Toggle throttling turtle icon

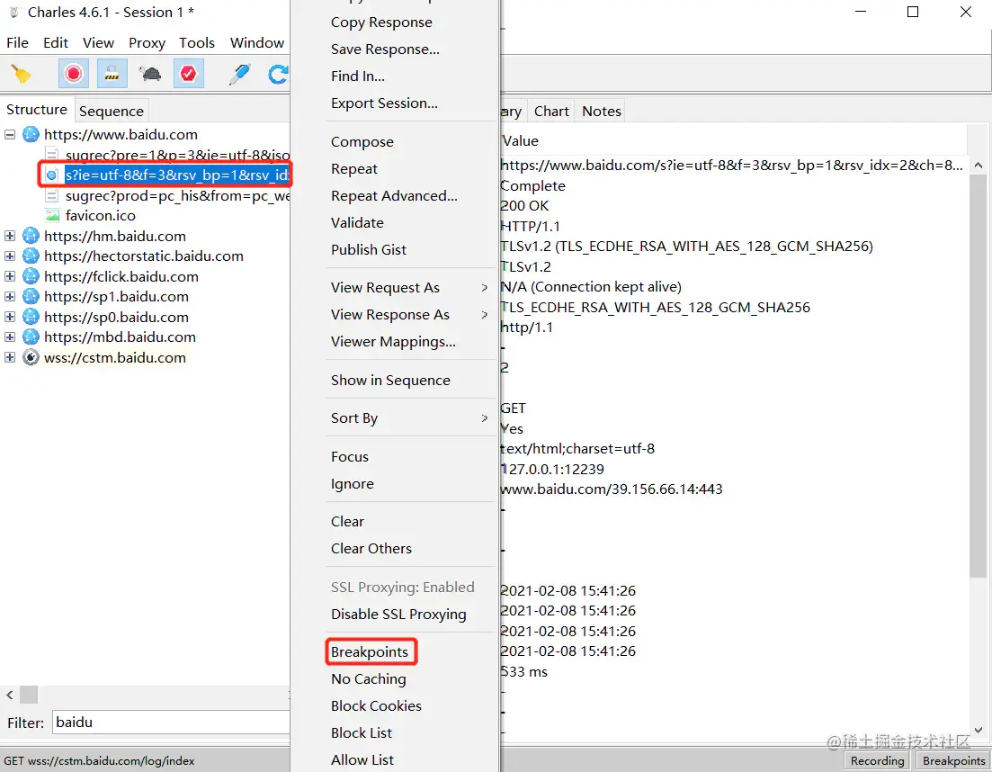[x=150, y=74]
